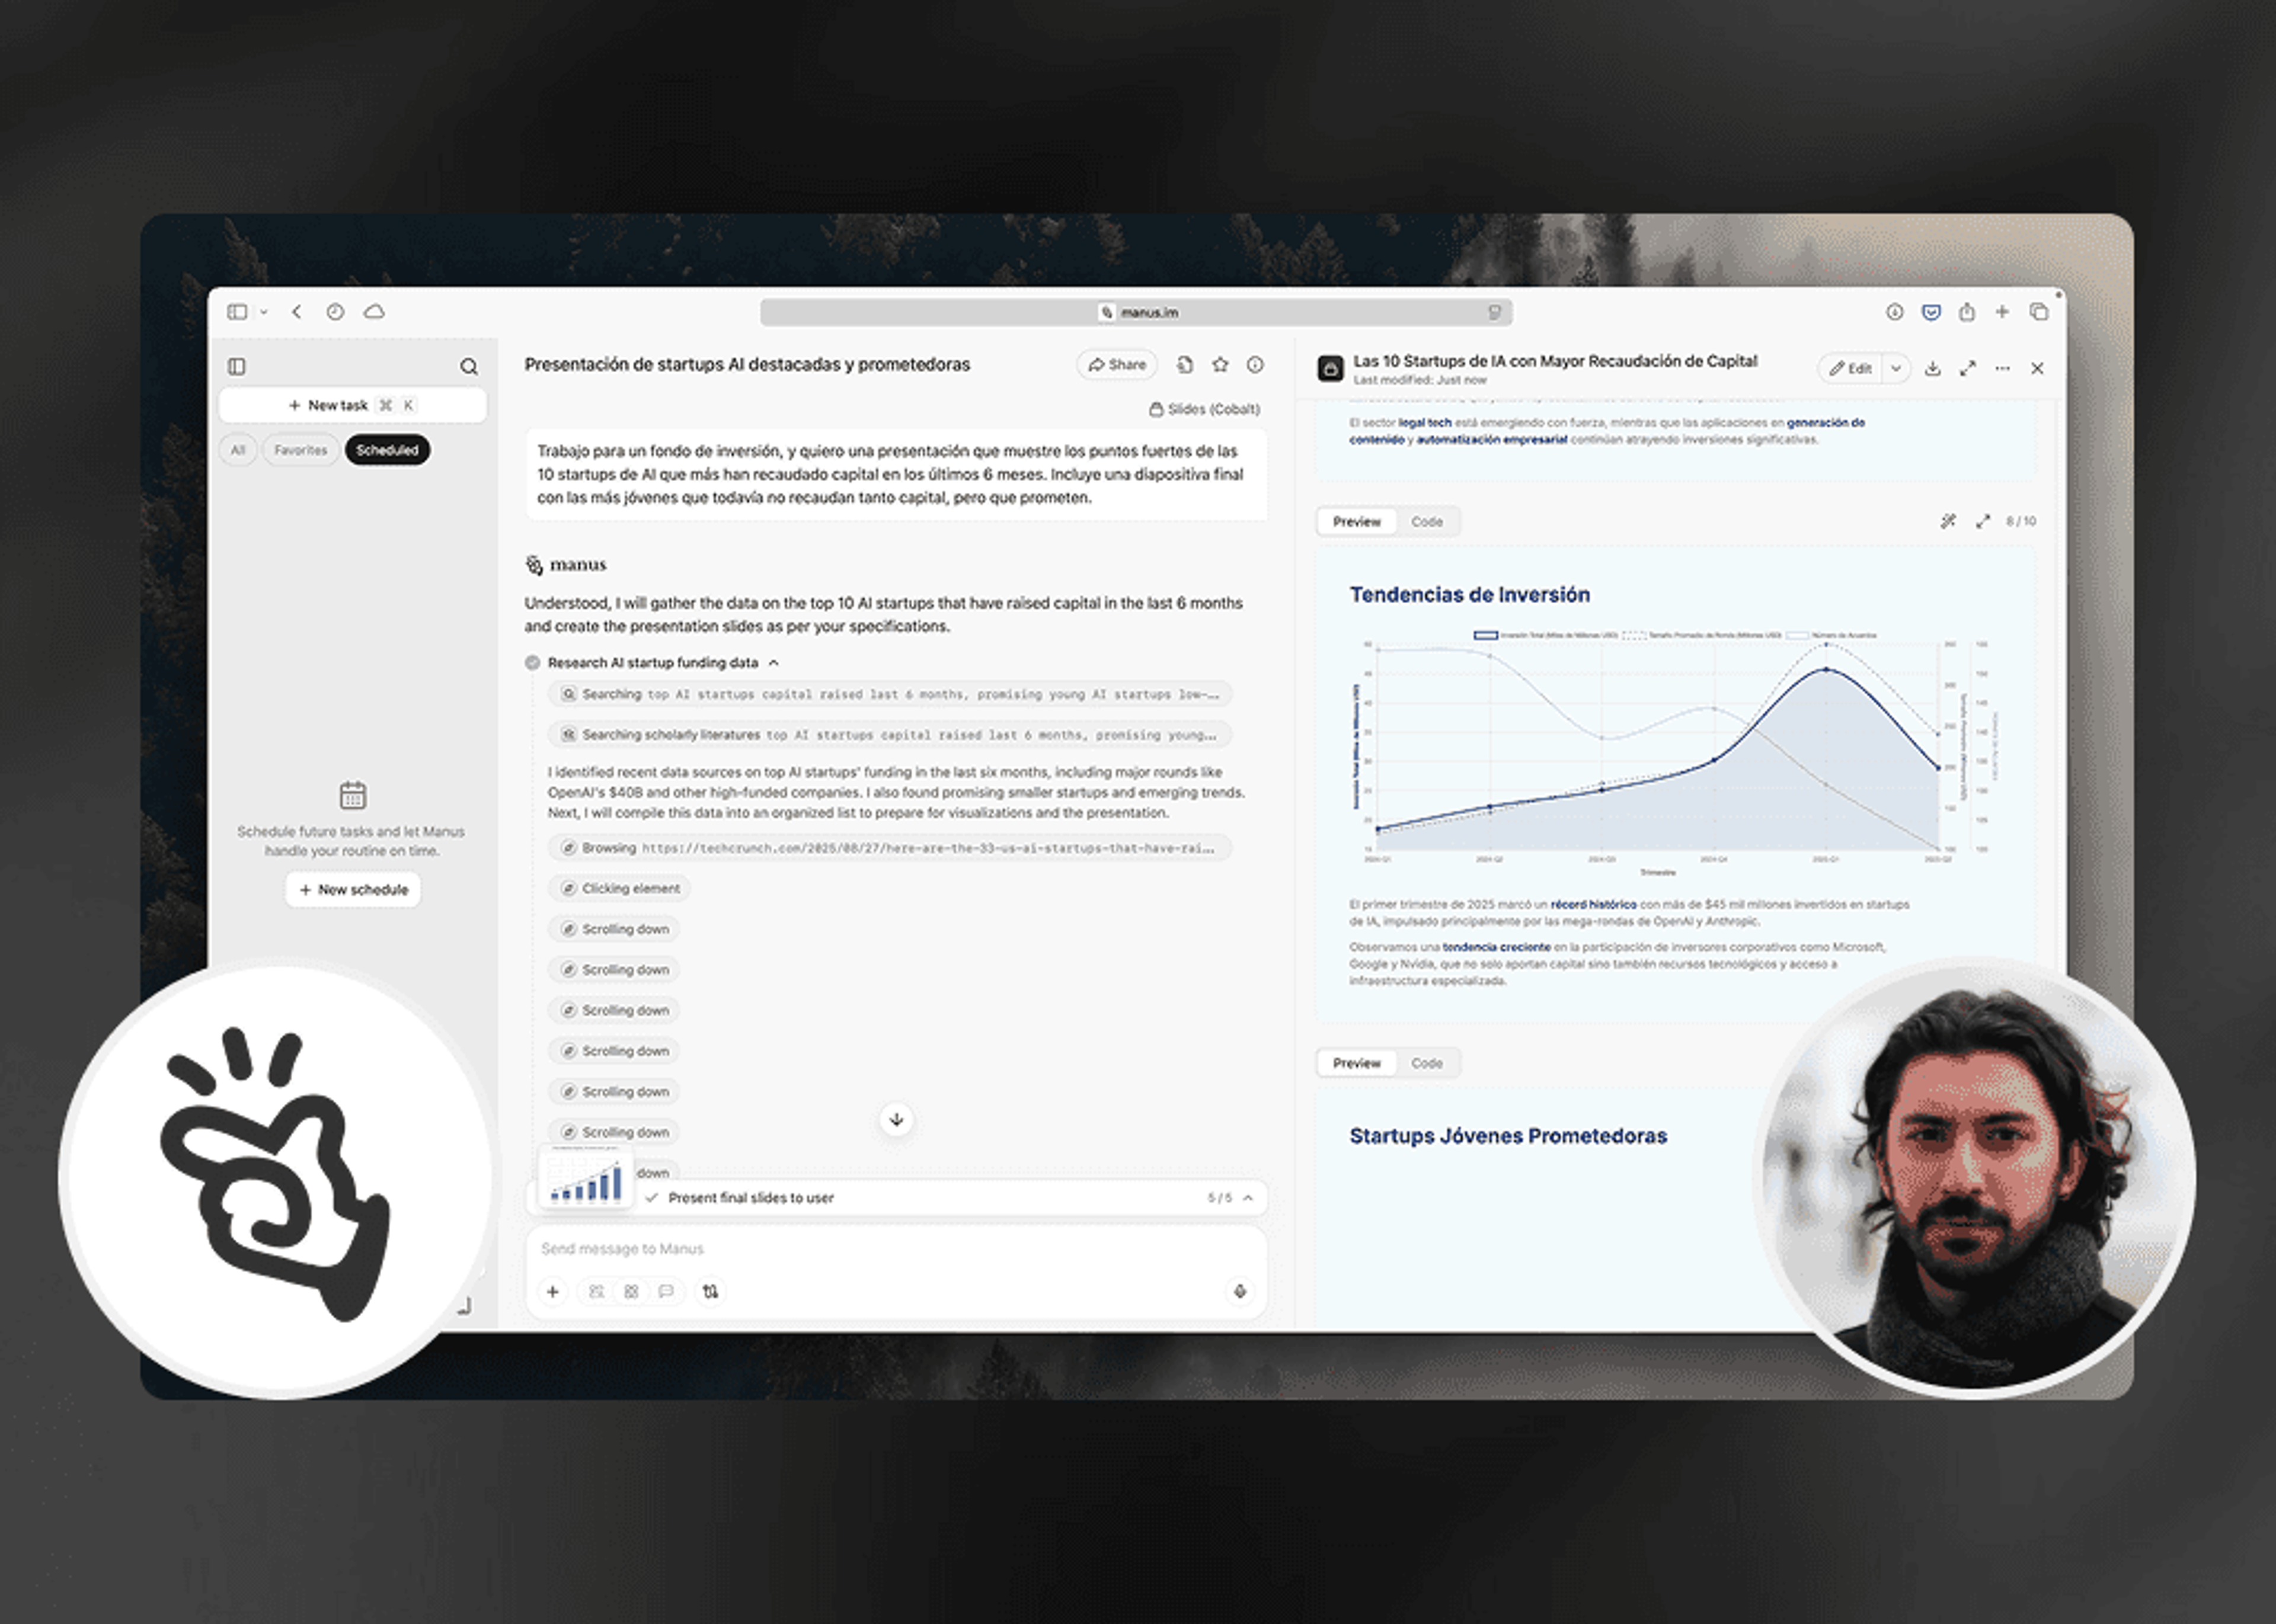Screen dimensions: 2276x1624
Task: Focus the Send message to Manus field
Action: 896,1248
